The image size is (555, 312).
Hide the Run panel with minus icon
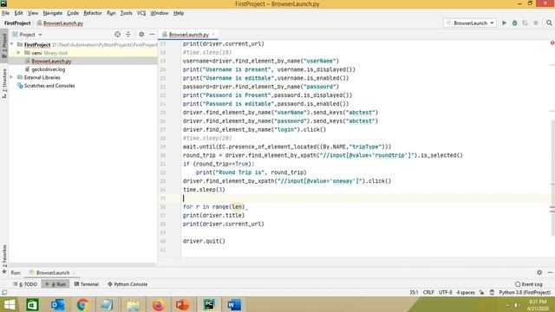[550, 272]
